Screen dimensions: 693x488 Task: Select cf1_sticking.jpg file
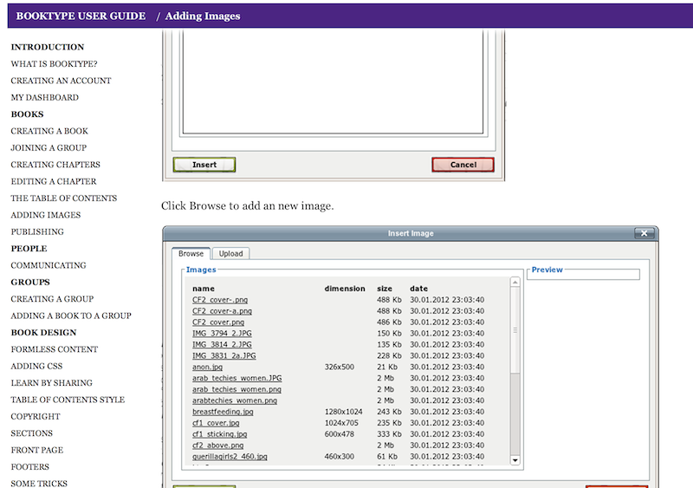pyautogui.click(x=220, y=434)
